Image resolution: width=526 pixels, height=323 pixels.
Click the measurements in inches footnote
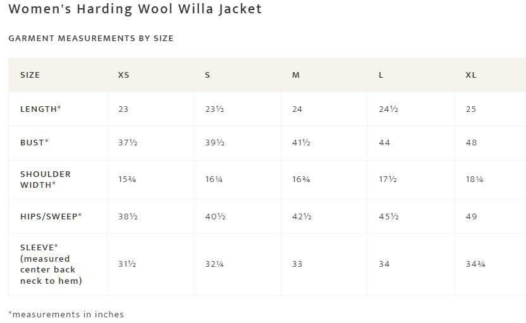click(x=66, y=314)
